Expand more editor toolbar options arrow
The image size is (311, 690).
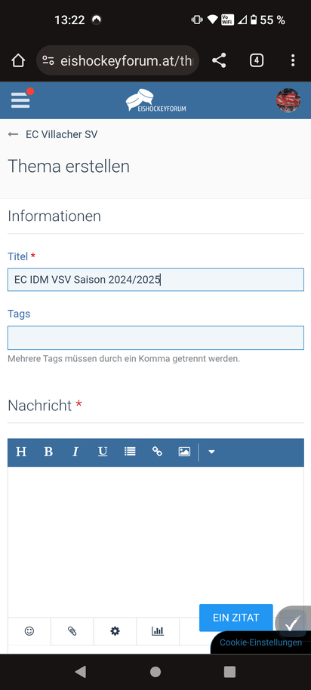(211, 452)
